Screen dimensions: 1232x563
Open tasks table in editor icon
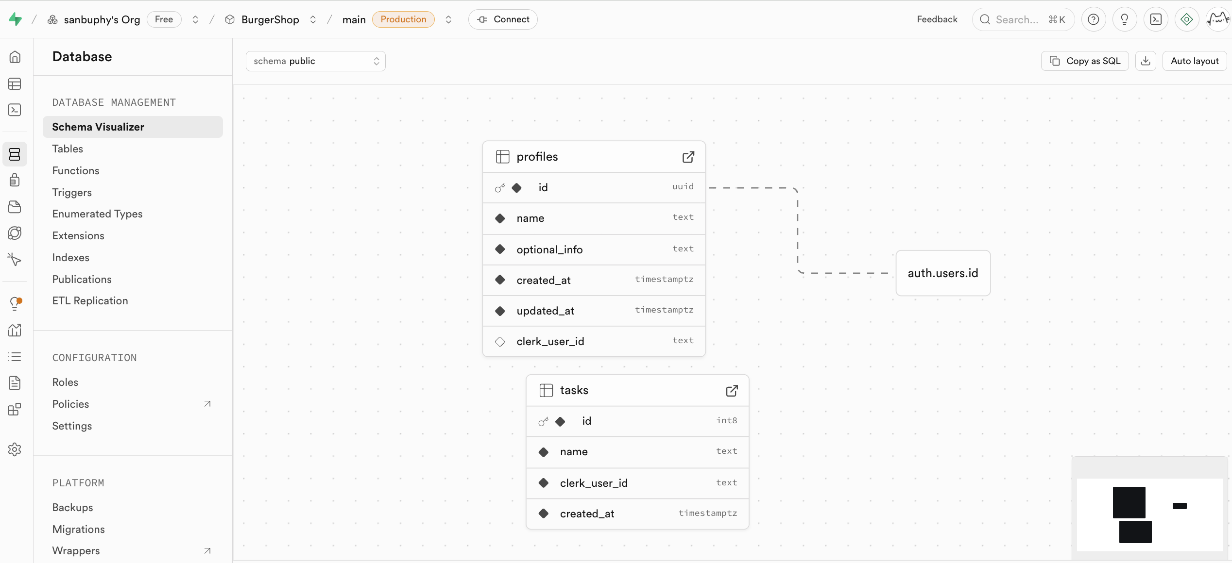pyautogui.click(x=732, y=391)
